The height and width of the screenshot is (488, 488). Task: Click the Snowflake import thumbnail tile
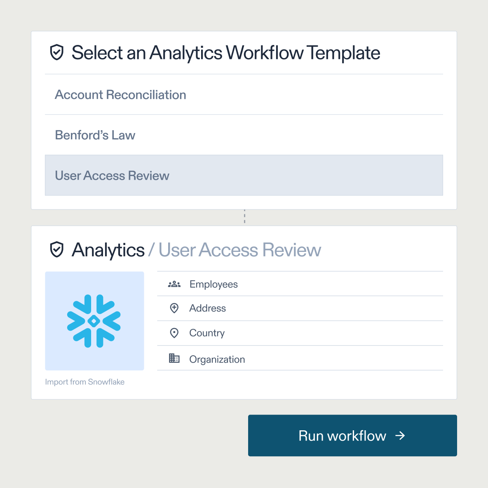coord(94,321)
